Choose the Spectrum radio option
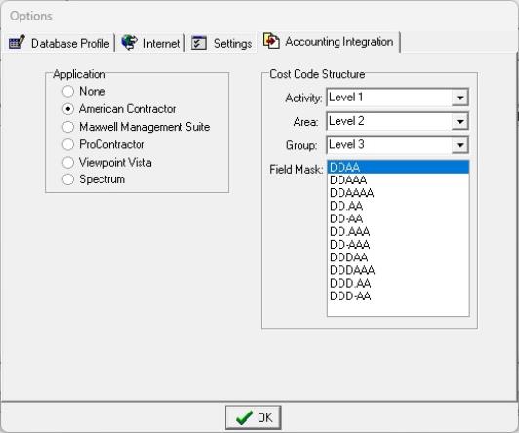The height and width of the screenshot is (433, 519). pos(68,179)
